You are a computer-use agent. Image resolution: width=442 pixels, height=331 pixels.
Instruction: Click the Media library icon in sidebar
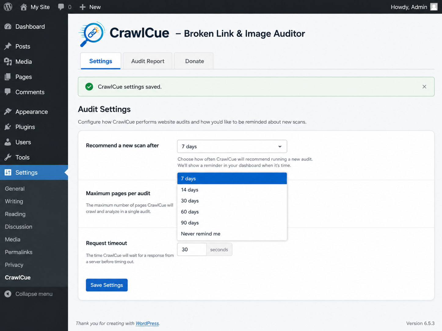(8, 62)
